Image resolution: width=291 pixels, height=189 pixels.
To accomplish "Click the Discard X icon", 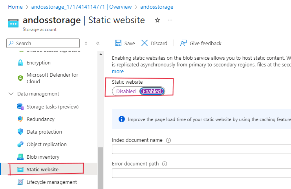I will tap(145, 43).
